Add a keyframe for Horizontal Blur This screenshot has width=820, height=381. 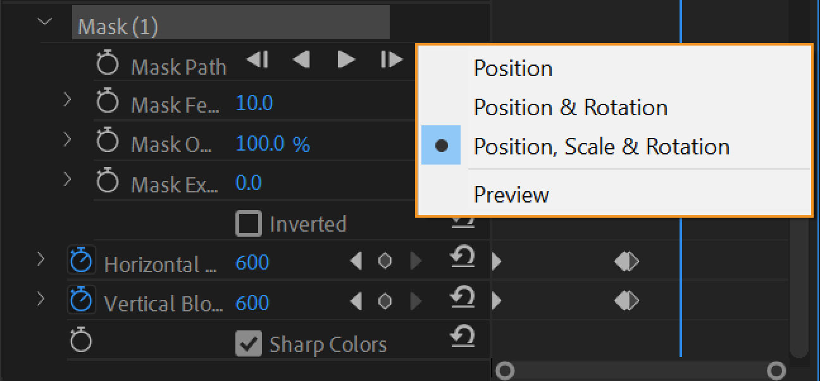click(385, 261)
